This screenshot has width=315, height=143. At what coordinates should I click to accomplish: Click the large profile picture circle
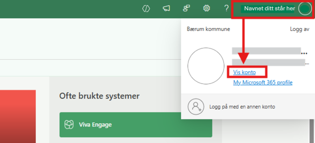pyautogui.click(x=206, y=66)
